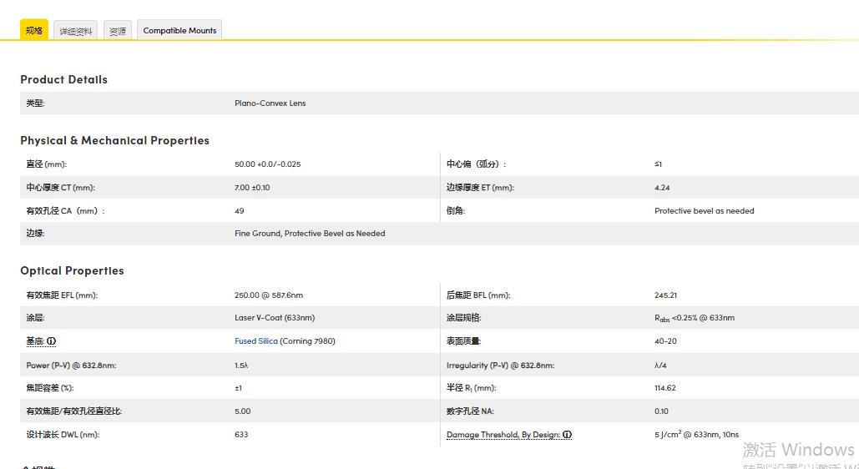Click the diameter value 50.00 +0.0/-0.025
Screen dimensions: 859x469
267,164
